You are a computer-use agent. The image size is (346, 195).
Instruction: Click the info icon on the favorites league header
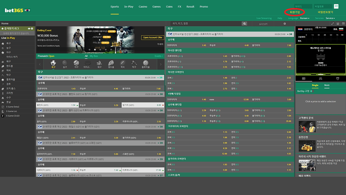click(32, 29)
